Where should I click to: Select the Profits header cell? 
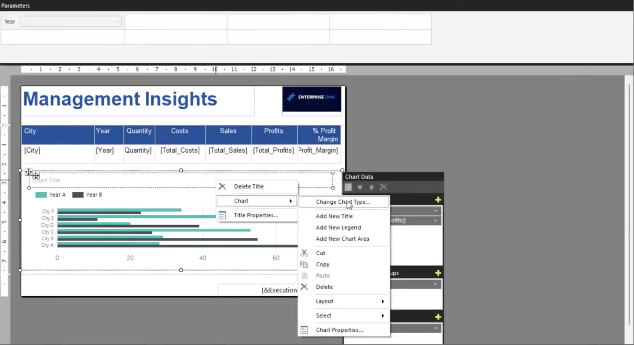pyautogui.click(x=274, y=135)
